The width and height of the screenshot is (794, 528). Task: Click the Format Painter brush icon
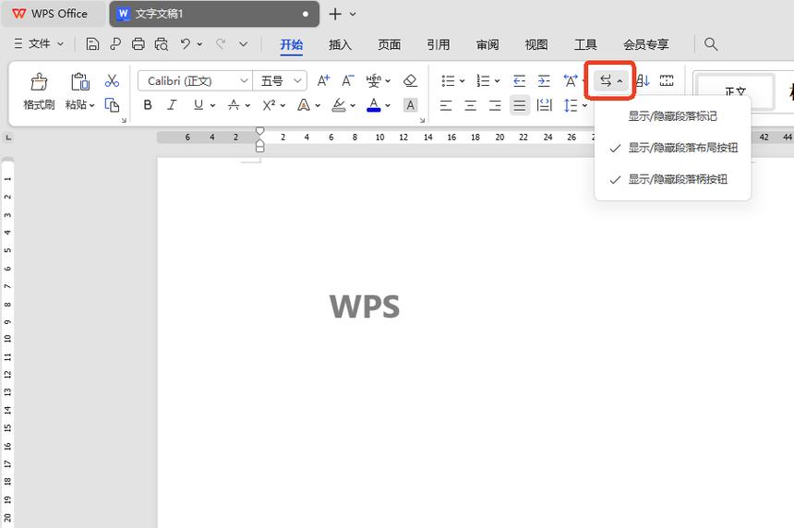(x=39, y=81)
